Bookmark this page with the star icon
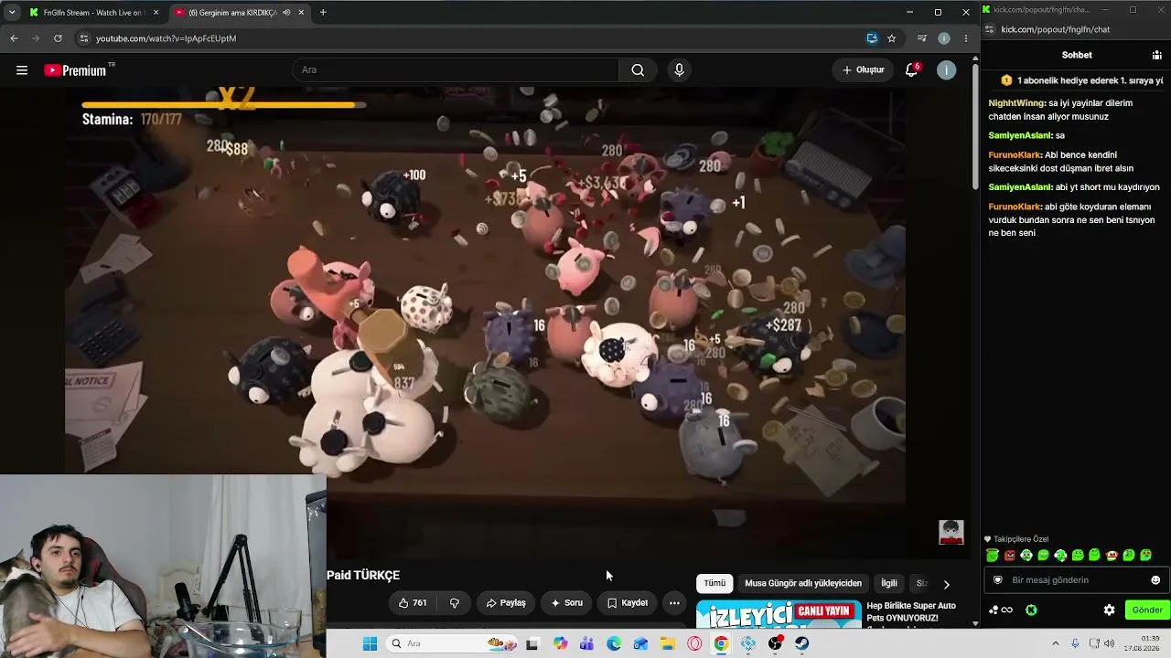This screenshot has width=1171, height=658. [892, 38]
